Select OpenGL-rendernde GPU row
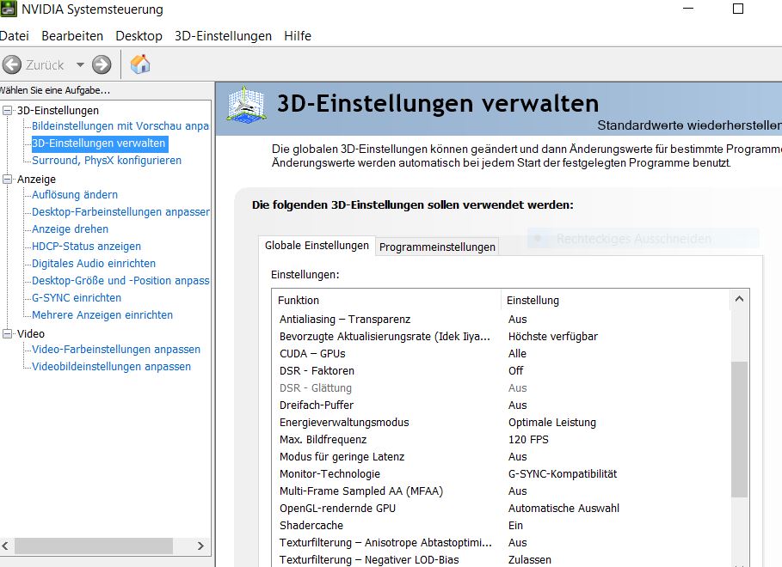Screen dimensions: 782x567 tap(502, 509)
